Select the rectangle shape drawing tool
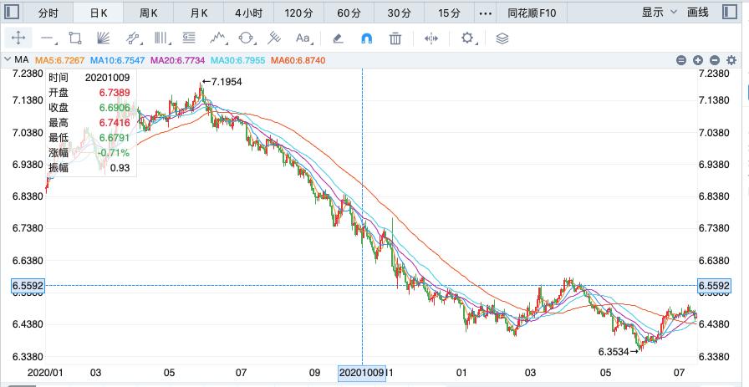 [x=74, y=38]
